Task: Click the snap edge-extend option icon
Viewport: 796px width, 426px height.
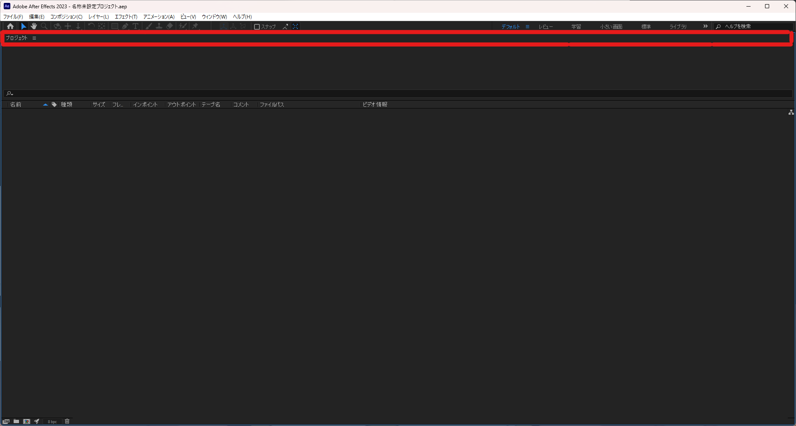Action: [x=285, y=26]
